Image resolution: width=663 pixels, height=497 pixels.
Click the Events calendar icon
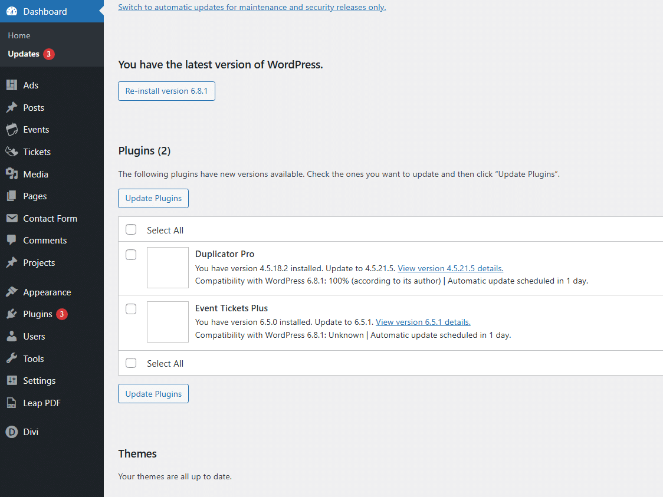point(12,129)
